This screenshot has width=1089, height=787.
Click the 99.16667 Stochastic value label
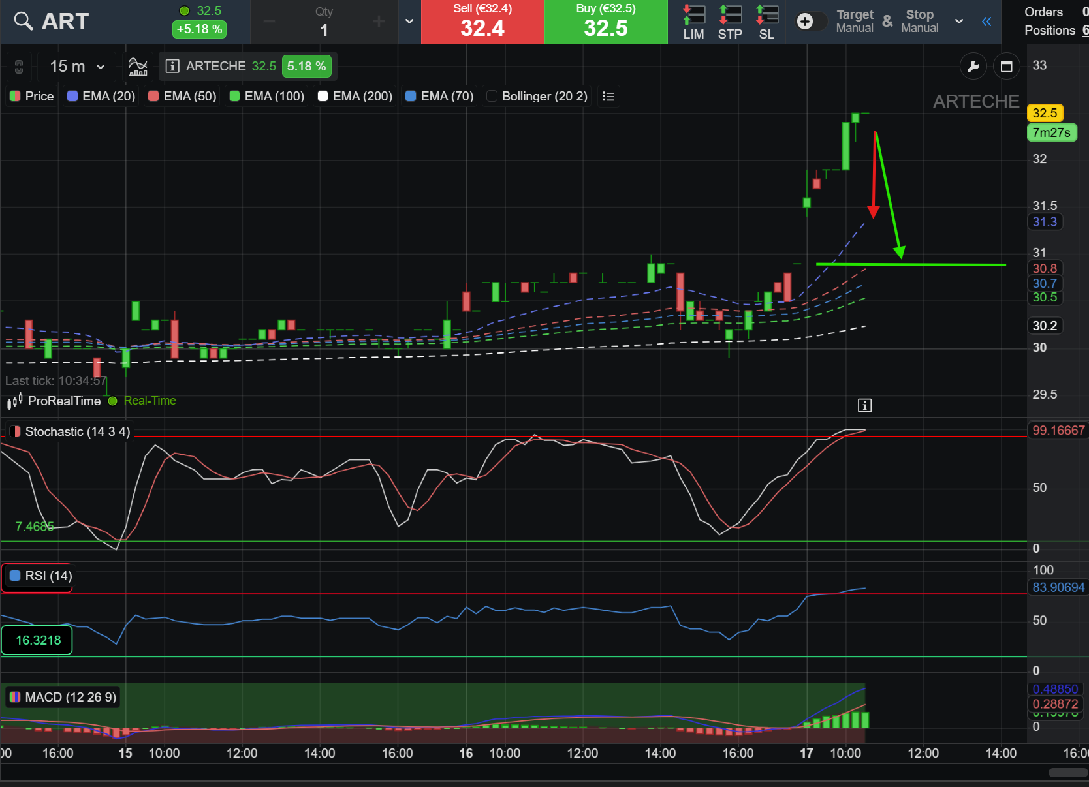[x=1058, y=431]
